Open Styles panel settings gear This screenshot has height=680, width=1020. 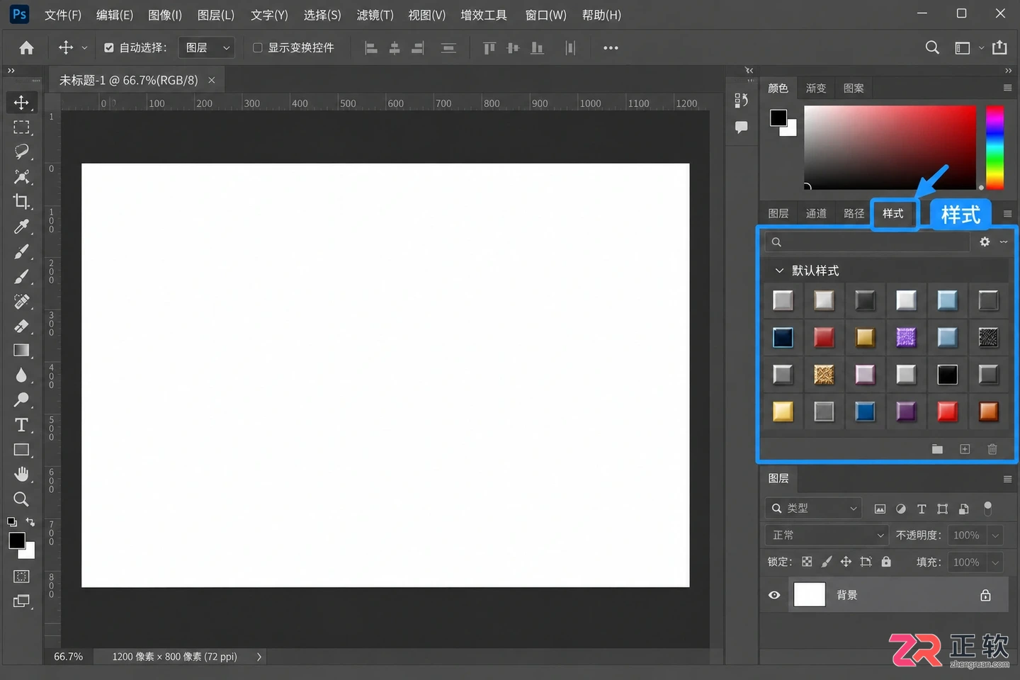point(985,242)
